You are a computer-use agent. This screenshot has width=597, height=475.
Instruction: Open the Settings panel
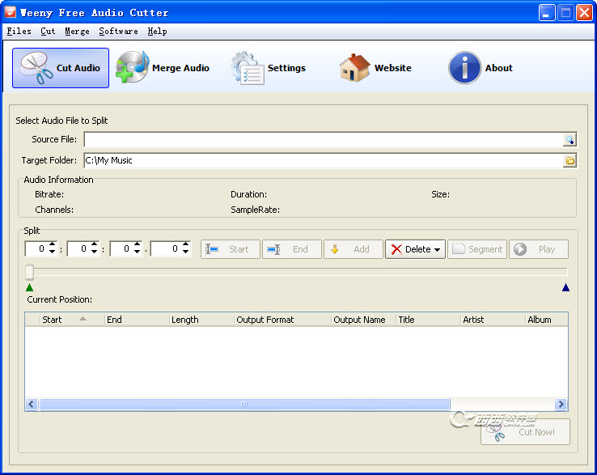click(x=269, y=68)
